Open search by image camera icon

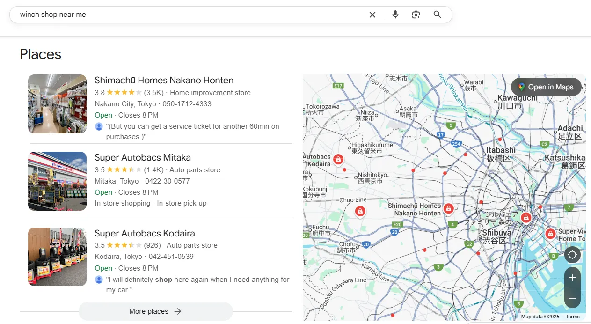(x=416, y=15)
